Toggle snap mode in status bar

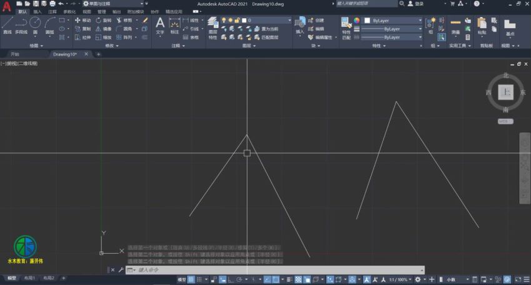pos(199,279)
